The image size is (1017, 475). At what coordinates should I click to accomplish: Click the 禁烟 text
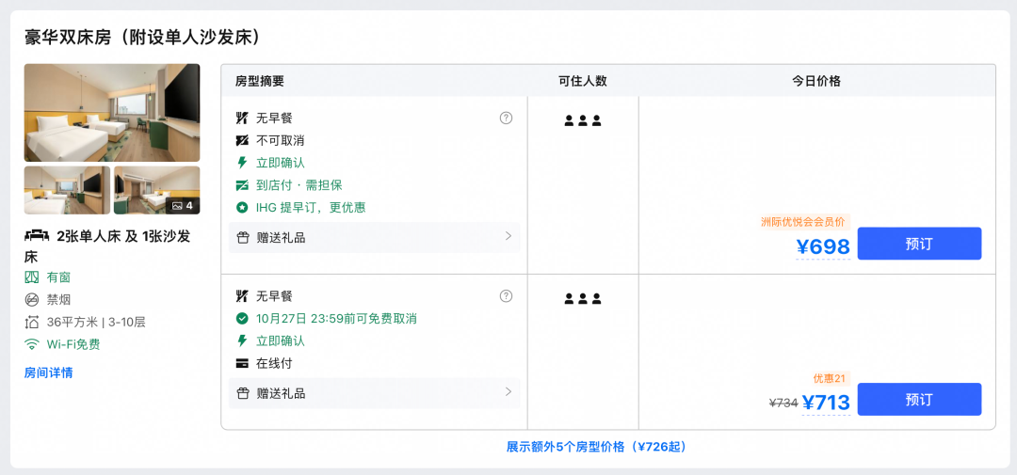pos(58,299)
